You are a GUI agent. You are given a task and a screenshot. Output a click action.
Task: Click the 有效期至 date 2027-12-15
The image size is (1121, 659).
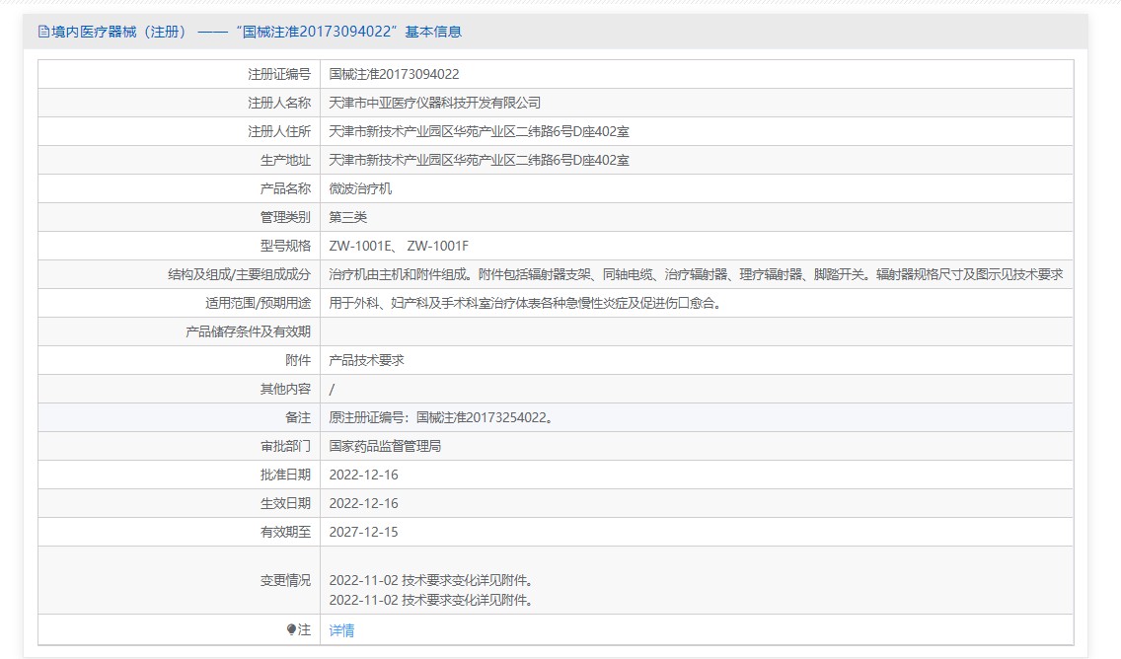[363, 532]
